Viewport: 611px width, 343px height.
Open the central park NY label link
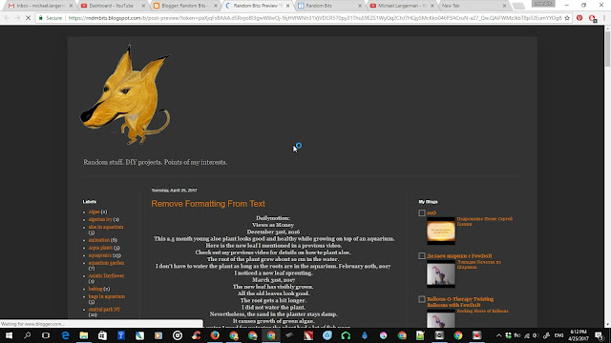104,310
